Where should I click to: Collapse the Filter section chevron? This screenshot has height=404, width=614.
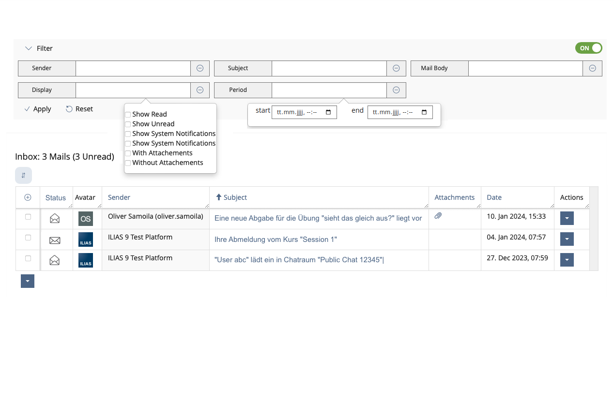[28, 48]
